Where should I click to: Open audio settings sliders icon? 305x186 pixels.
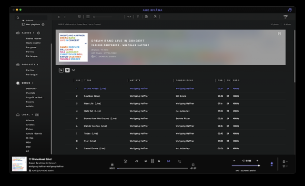285,17
